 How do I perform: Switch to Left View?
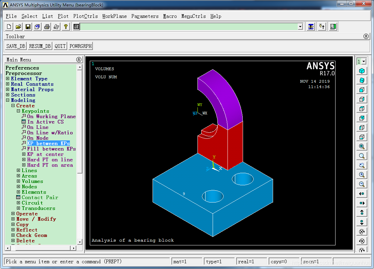pyautogui.click(x=362, y=128)
